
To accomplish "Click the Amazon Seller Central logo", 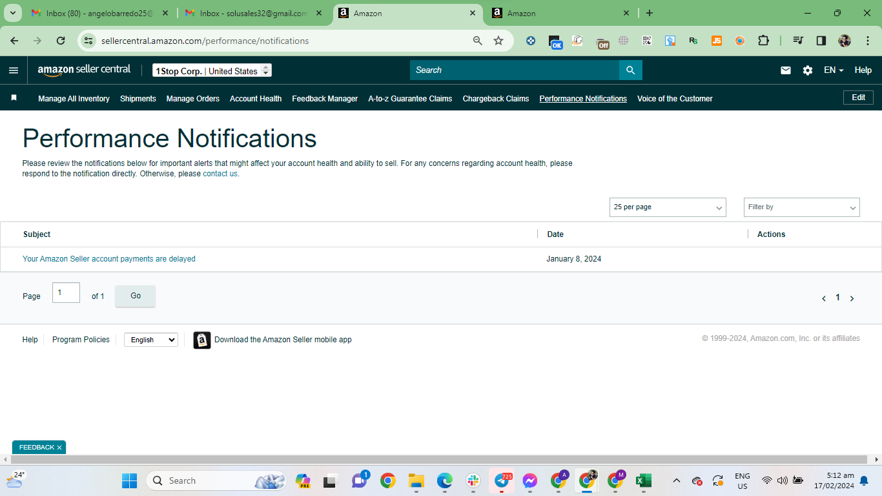I will coord(84,70).
